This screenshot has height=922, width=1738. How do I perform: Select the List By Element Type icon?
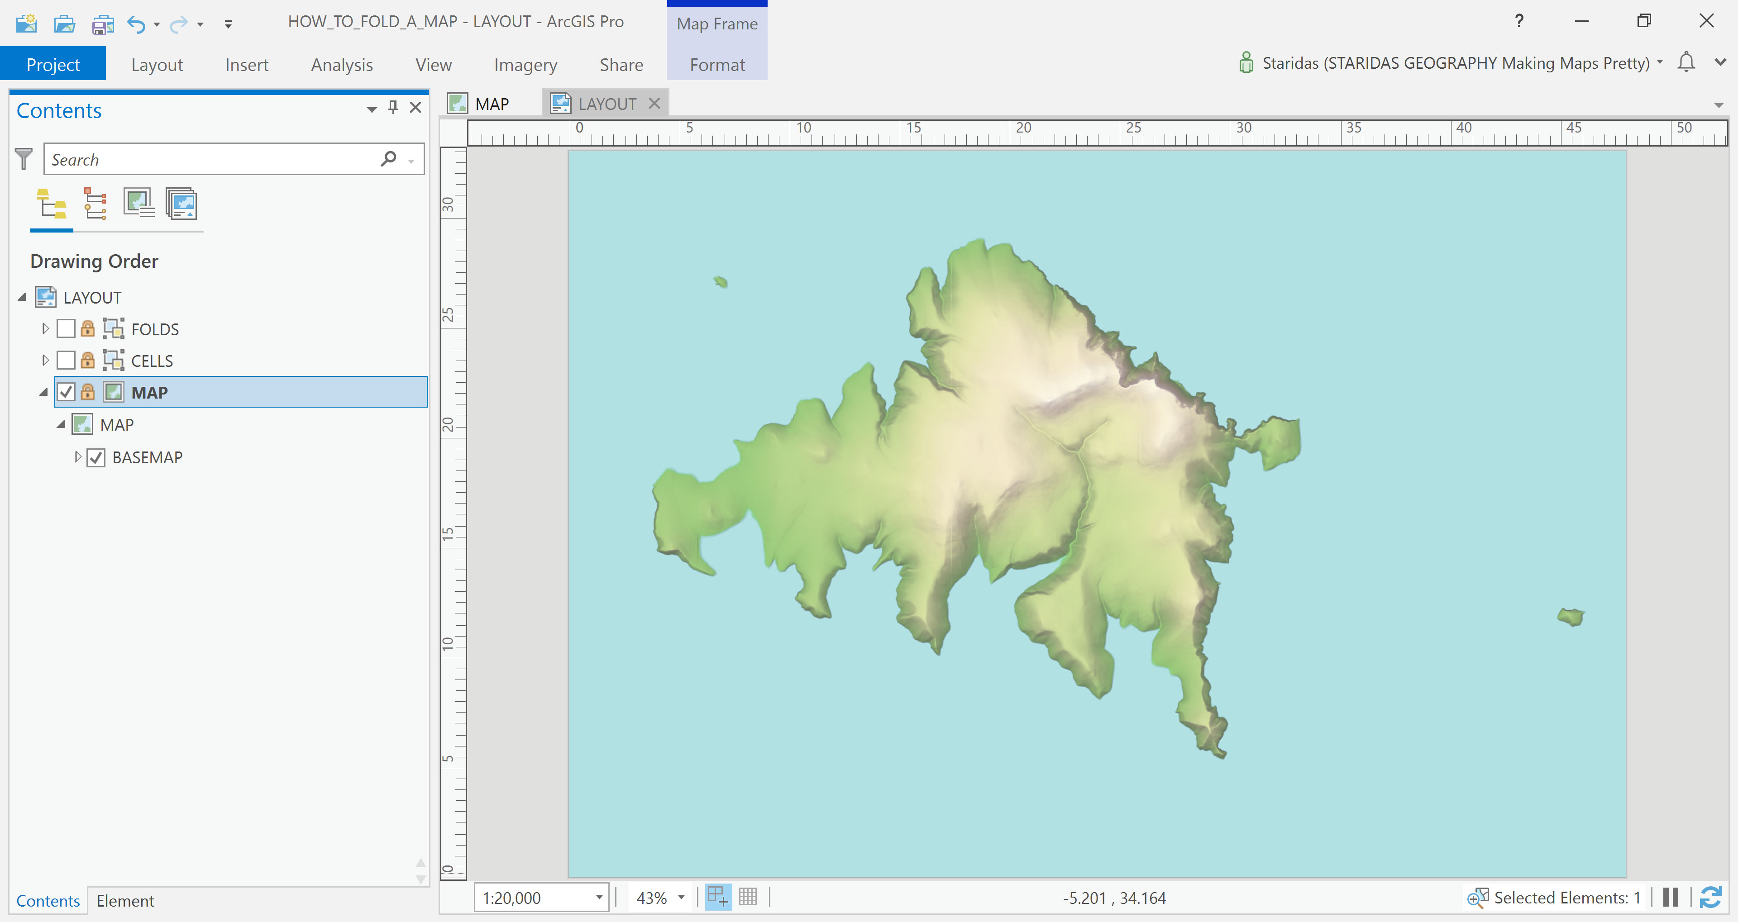pyautogui.click(x=95, y=204)
